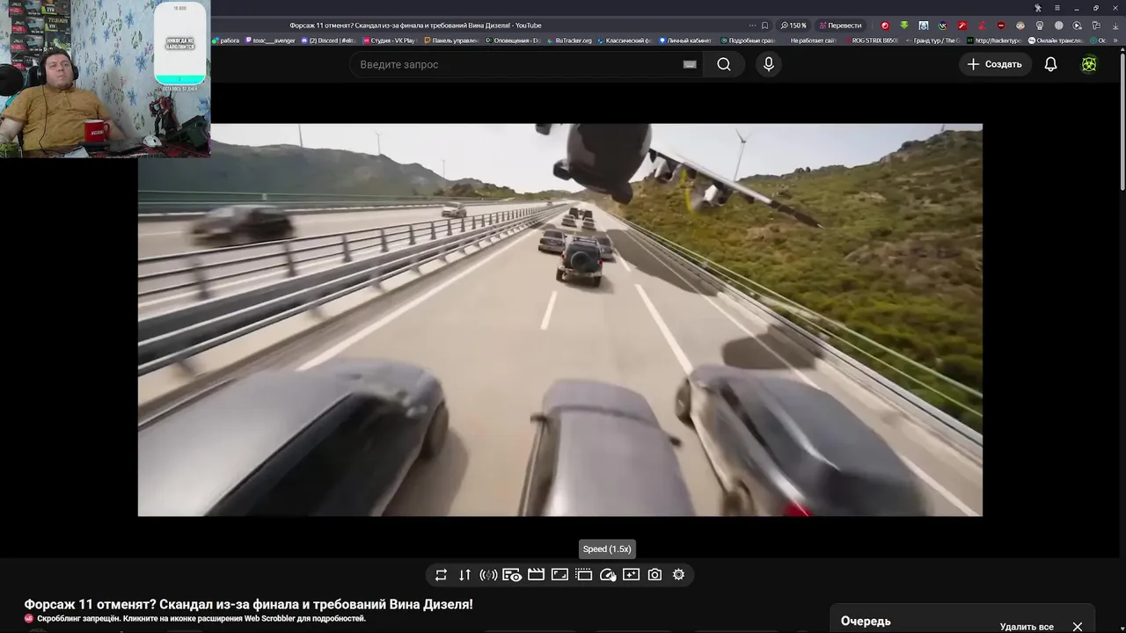Image resolution: width=1126 pixels, height=633 pixels.
Task: Open the address bar three-dot menu
Action: coord(752,25)
